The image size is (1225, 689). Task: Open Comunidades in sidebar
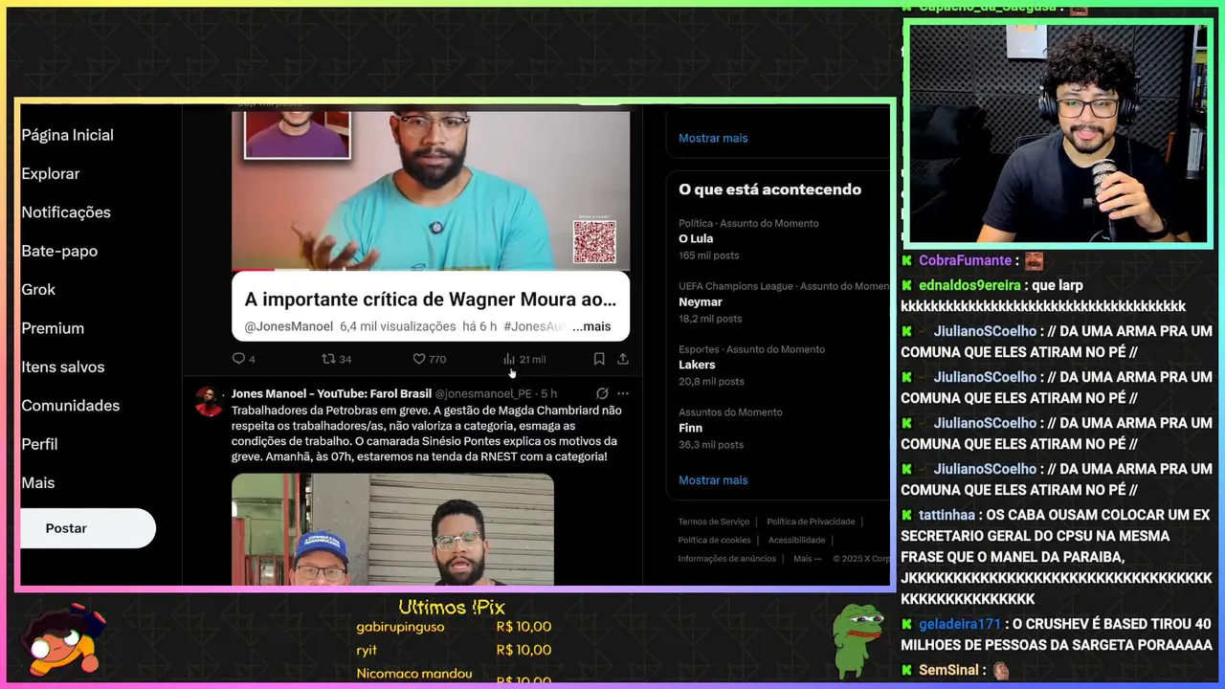[x=70, y=406]
